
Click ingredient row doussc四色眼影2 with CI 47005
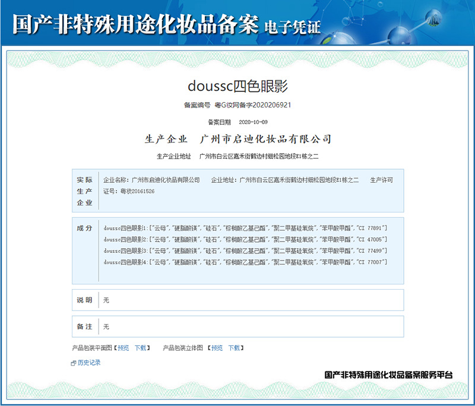click(x=245, y=239)
